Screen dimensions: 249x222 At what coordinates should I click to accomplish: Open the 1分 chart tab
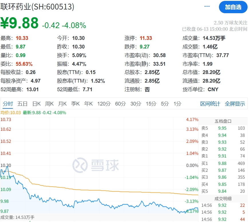pos(177,104)
